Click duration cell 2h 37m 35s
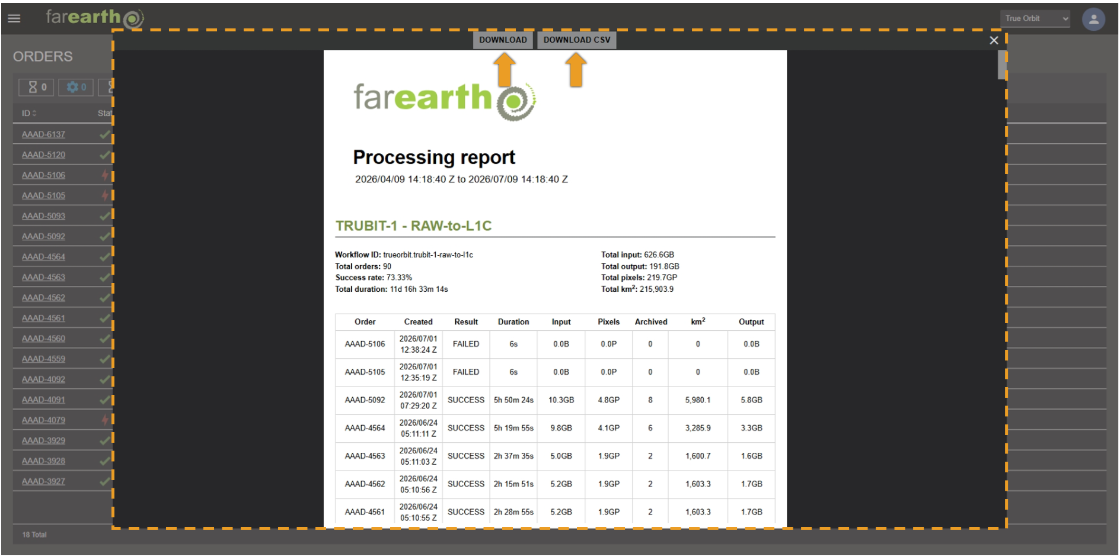The image size is (1120, 557). point(513,456)
